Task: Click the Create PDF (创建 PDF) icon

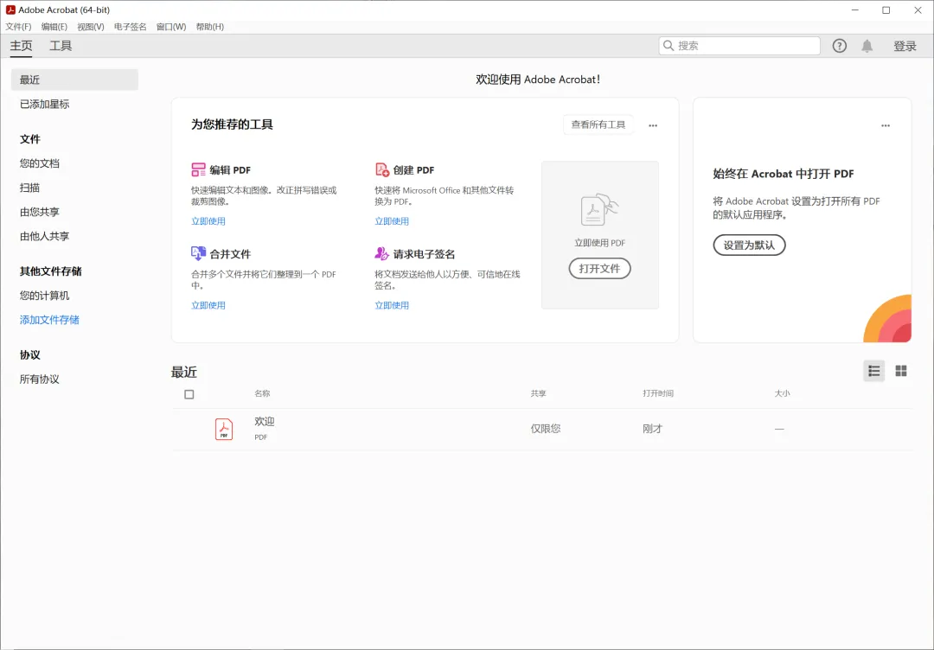Action: [382, 169]
